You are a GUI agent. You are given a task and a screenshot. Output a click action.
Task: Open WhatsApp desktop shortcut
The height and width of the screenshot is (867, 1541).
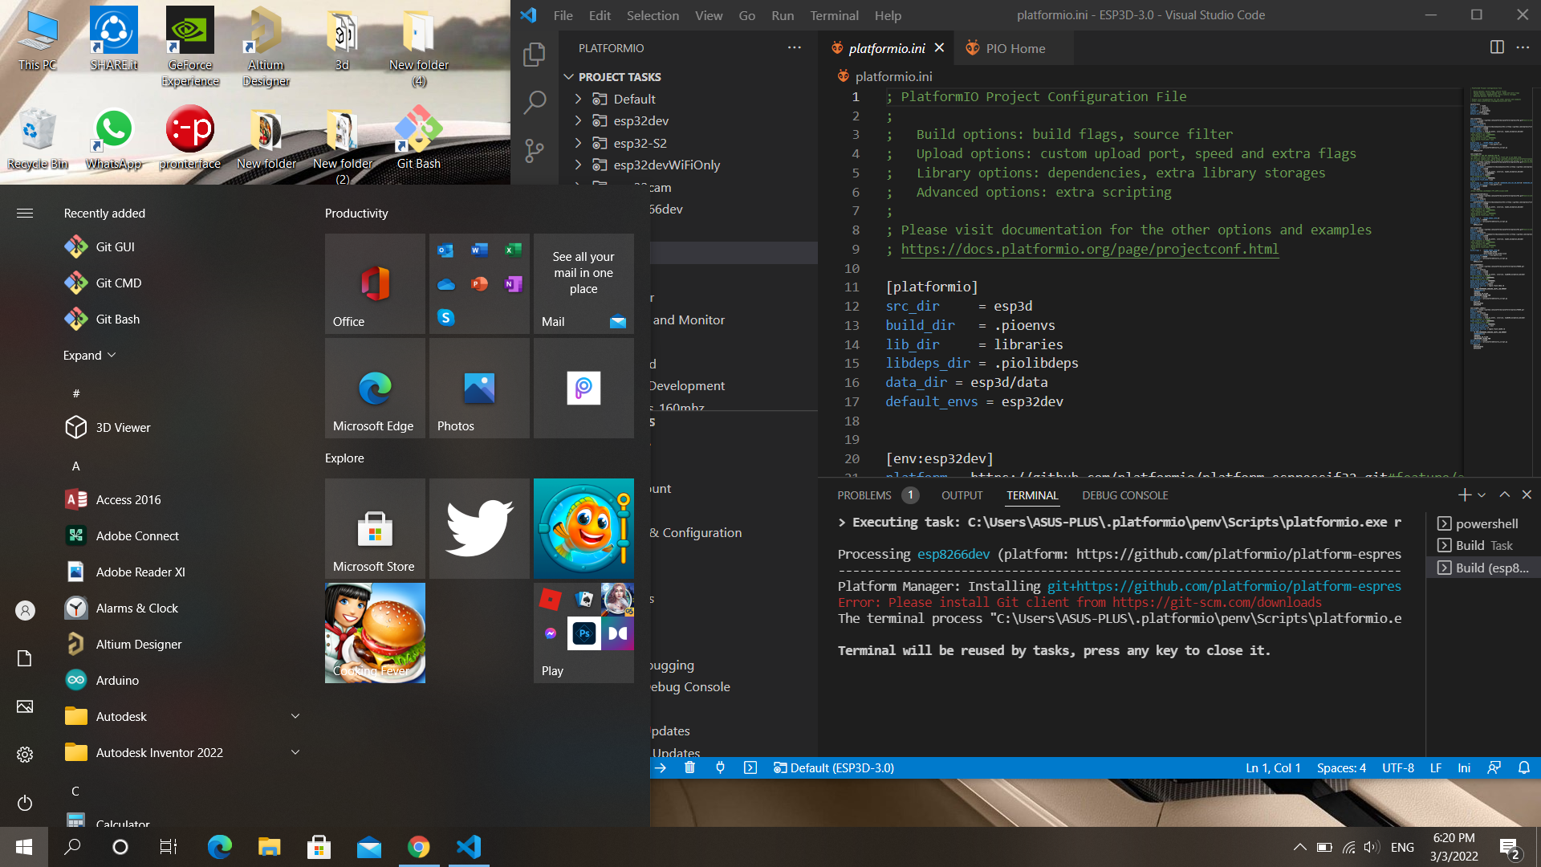[x=113, y=138]
